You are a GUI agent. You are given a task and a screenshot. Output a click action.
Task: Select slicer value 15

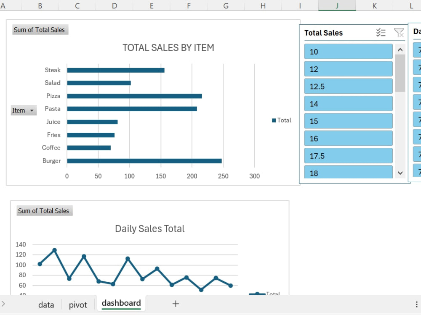(x=348, y=121)
